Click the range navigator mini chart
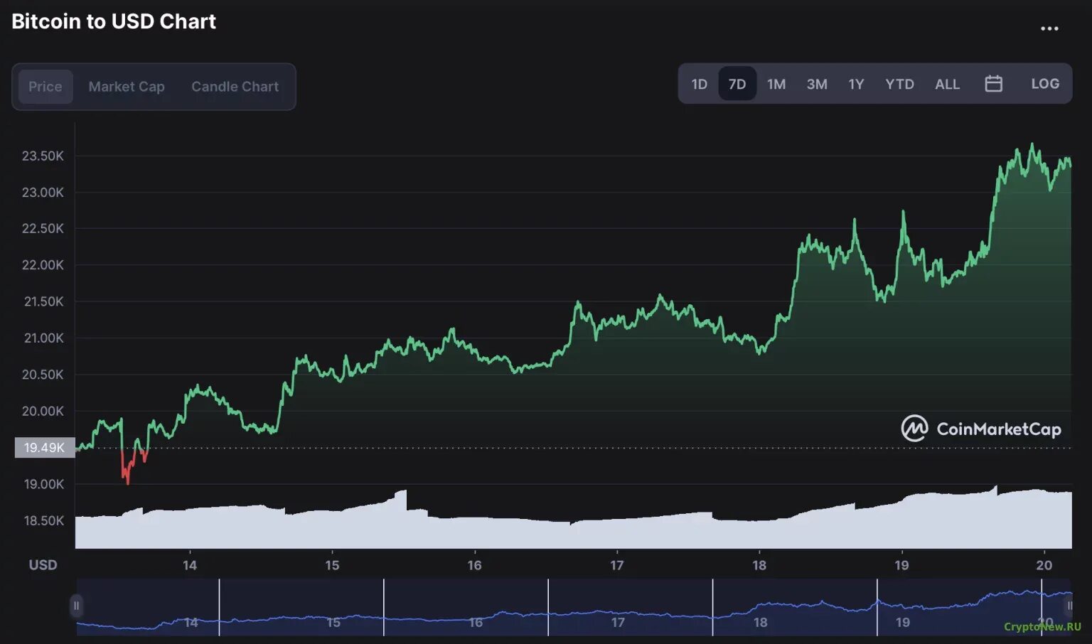 coord(573,607)
